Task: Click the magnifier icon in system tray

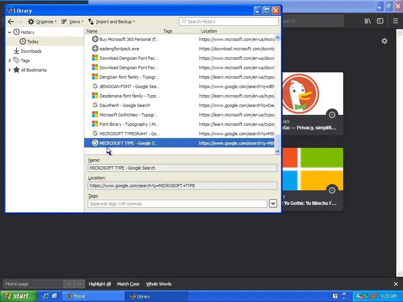Action: click(374, 296)
